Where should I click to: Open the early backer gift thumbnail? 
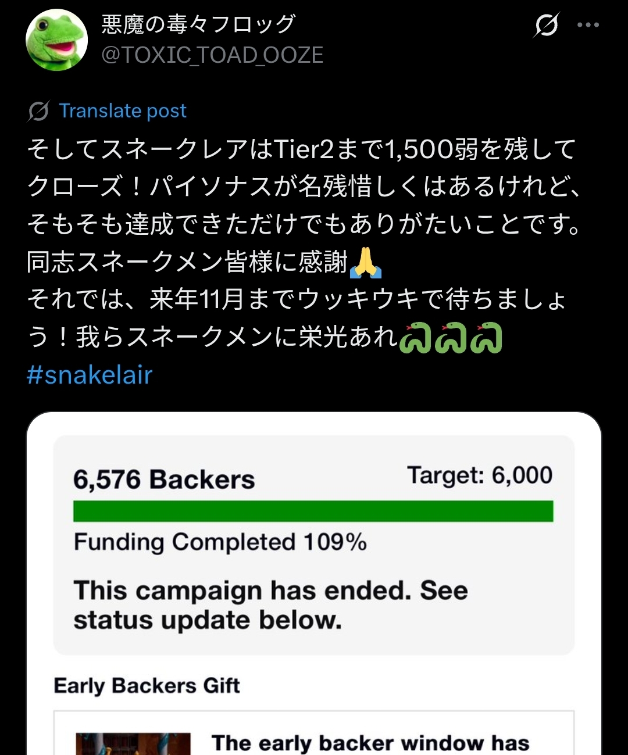pyautogui.click(x=133, y=743)
